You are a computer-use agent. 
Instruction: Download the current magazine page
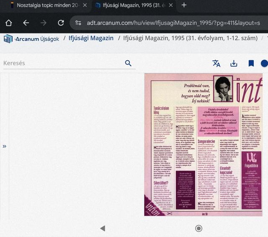click(x=234, y=63)
